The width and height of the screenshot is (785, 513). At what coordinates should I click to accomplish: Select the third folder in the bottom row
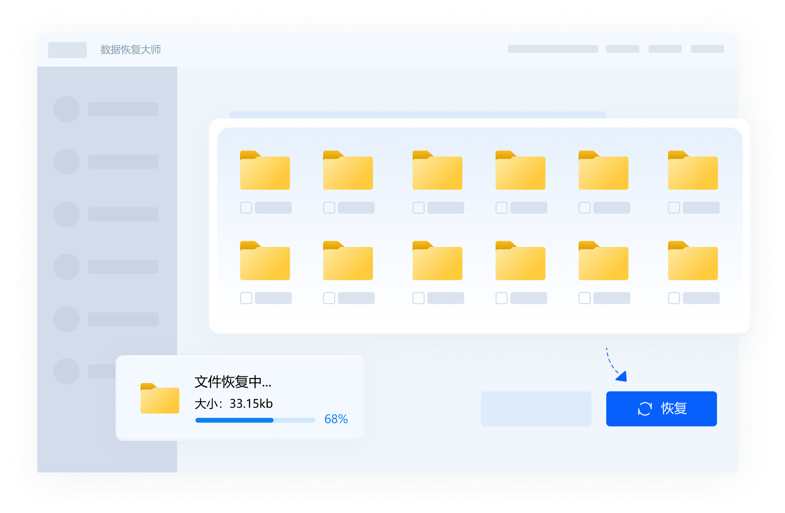pyautogui.click(x=437, y=261)
